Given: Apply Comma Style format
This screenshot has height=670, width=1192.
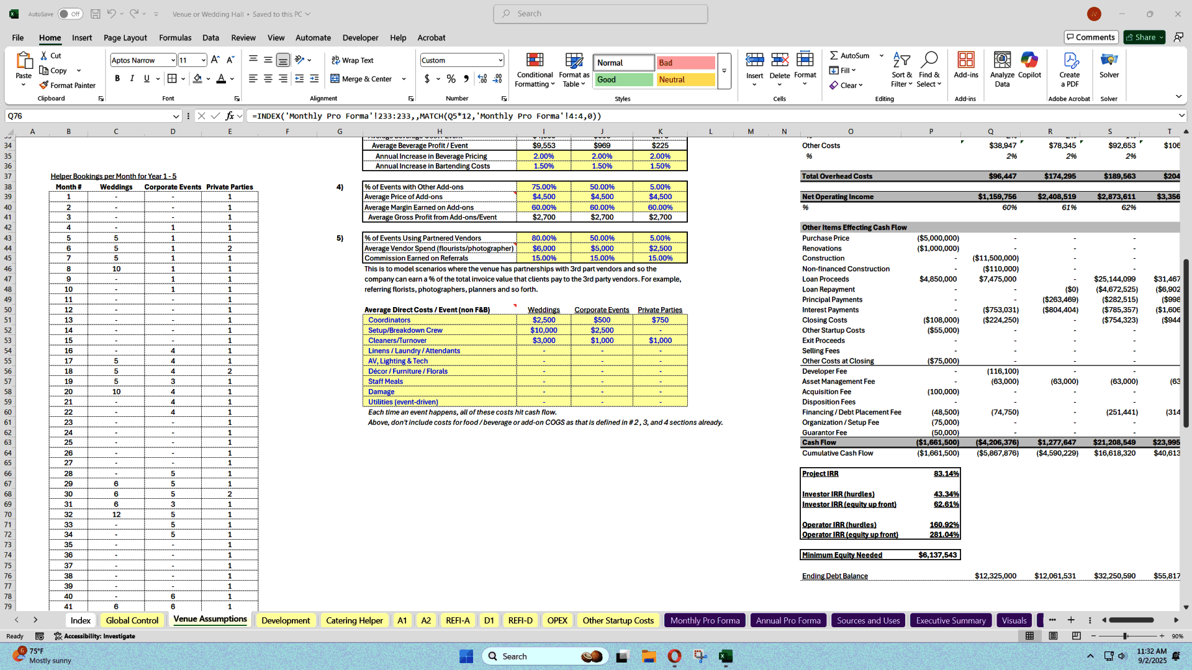Looking at the screenshot, I should [466, 79].
